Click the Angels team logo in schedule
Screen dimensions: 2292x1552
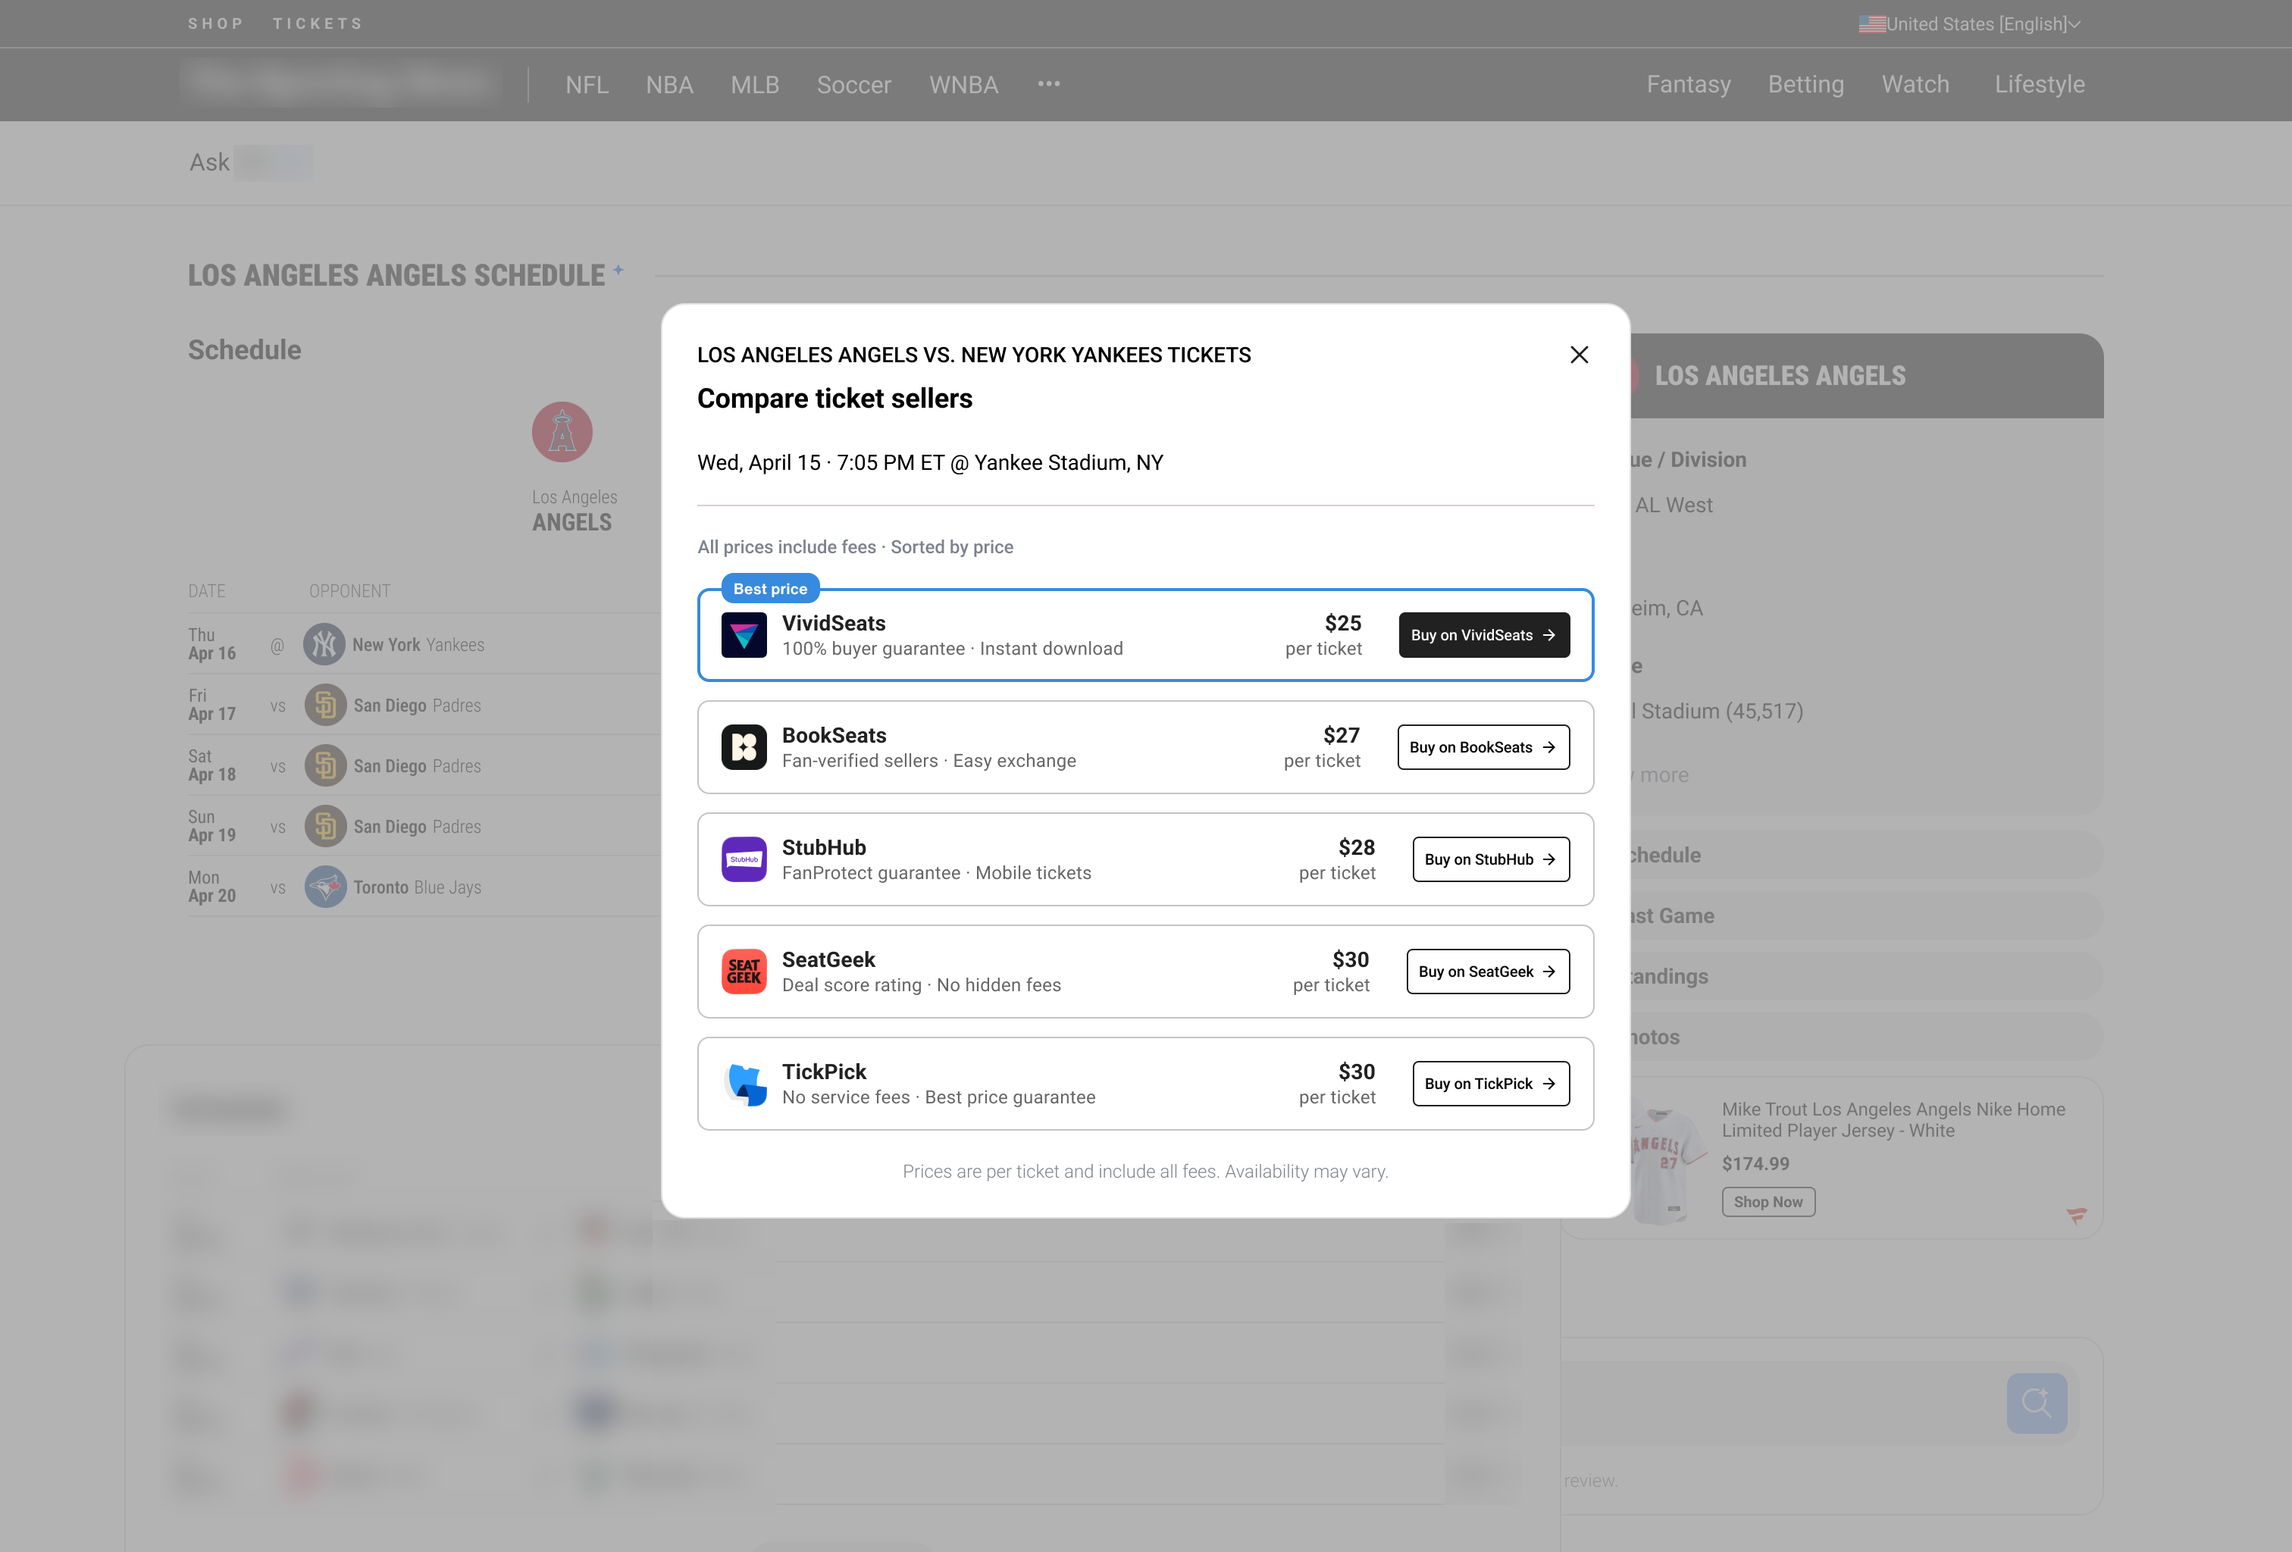[x=562, y=432]
